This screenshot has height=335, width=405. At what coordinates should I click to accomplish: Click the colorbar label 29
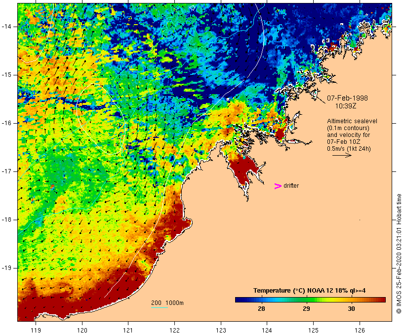tap(306, 309)
